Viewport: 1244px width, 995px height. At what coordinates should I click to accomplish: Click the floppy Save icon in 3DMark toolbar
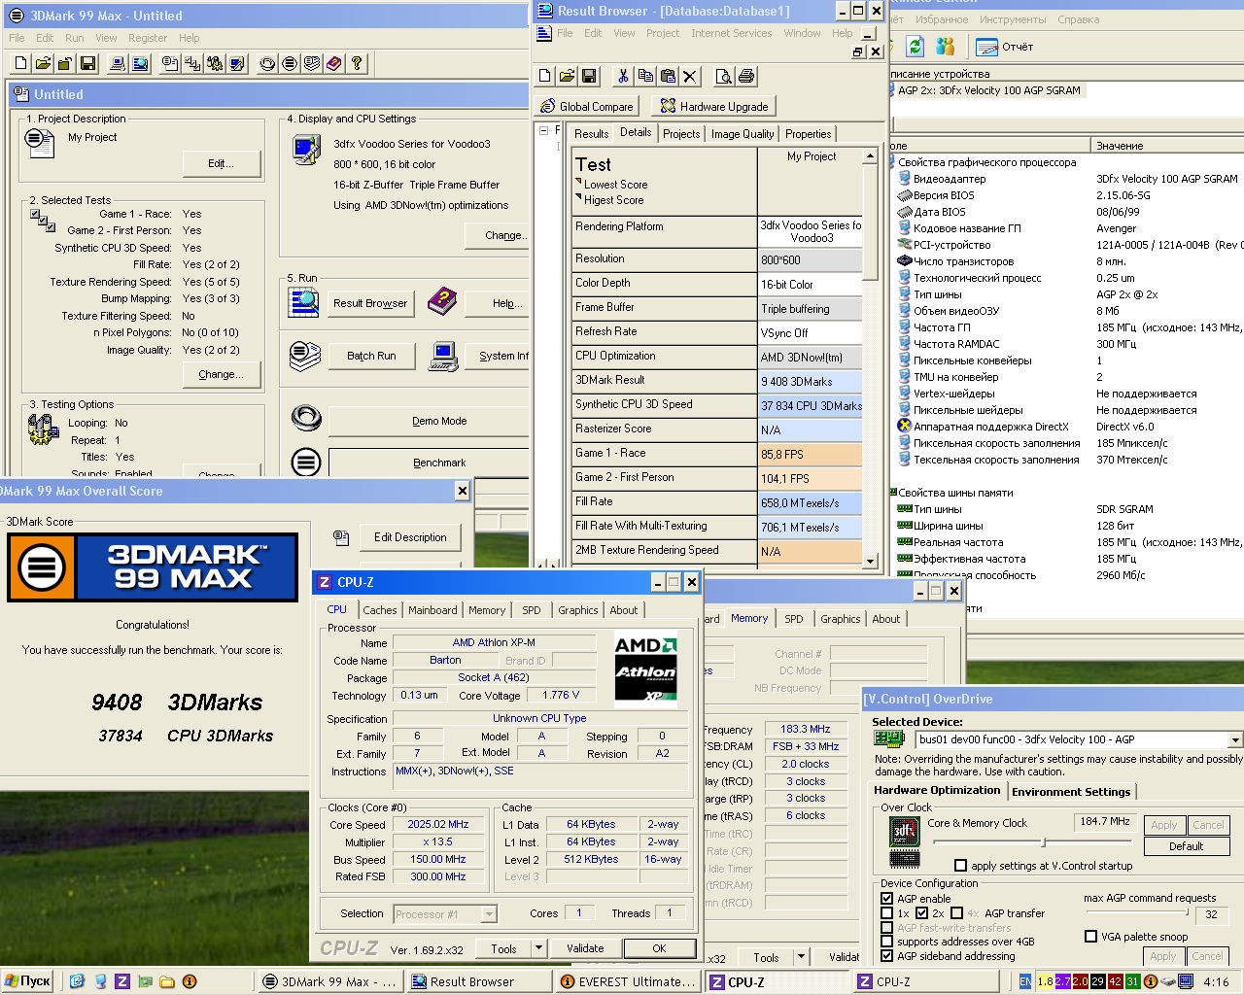pyautogui.click(x=87, y=64)
